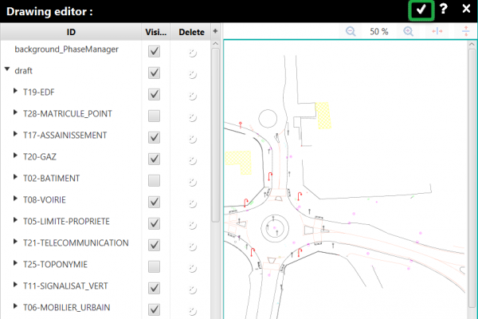
Task: Select the T08-VOIRIE layer name
Action: (x=45, y=200)
